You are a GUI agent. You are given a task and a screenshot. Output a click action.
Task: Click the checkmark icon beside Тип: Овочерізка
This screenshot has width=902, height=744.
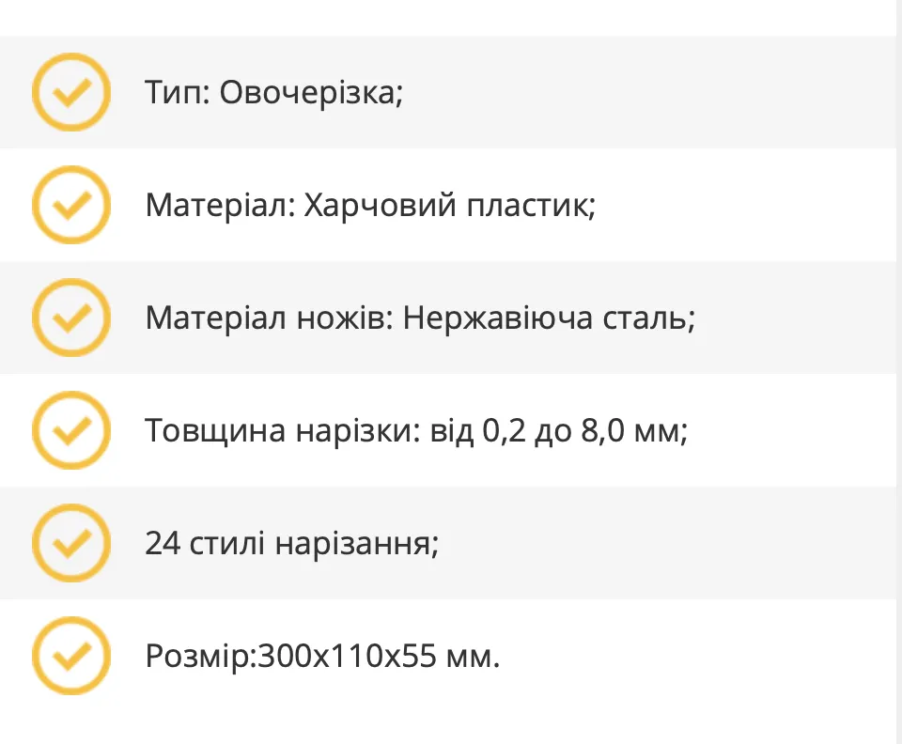click(71, 92)
